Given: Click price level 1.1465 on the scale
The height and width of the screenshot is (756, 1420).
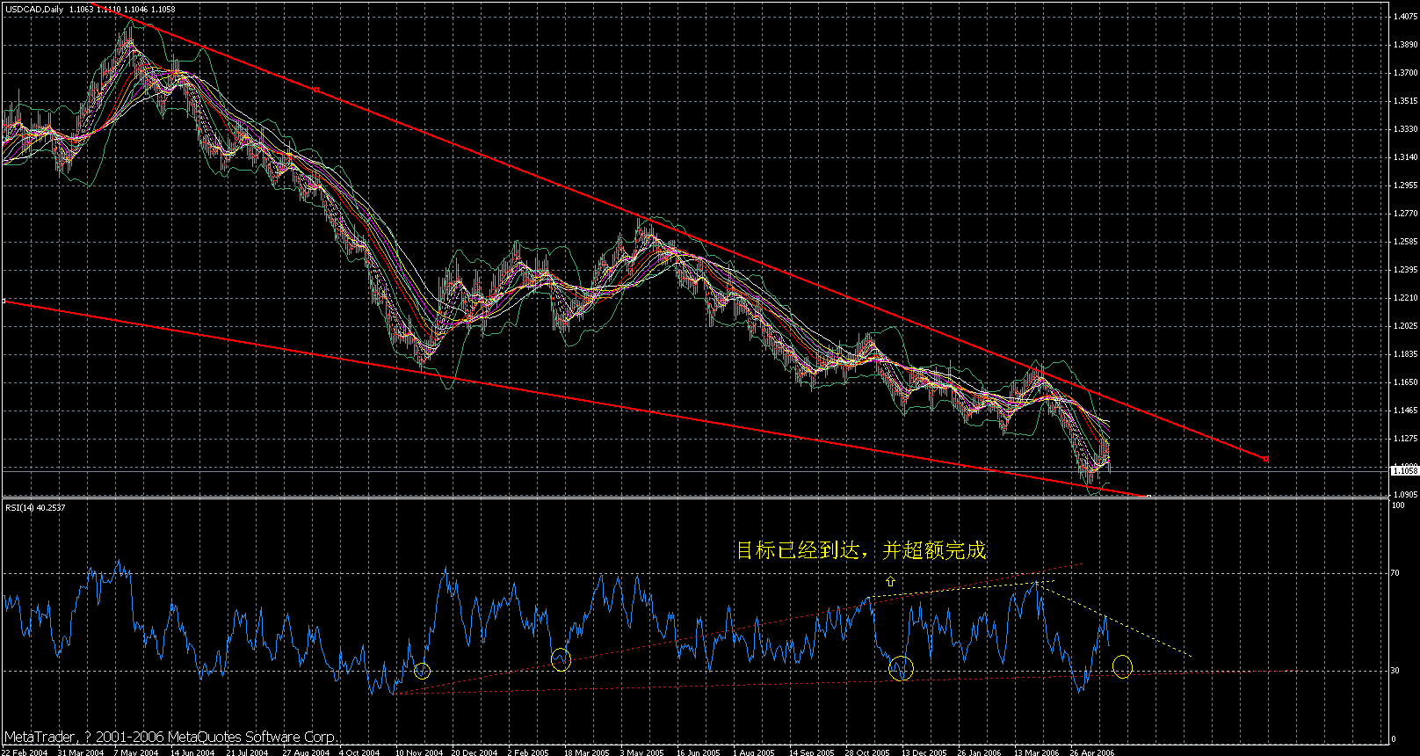Looking at the screenshot, I should (1405, 410).
